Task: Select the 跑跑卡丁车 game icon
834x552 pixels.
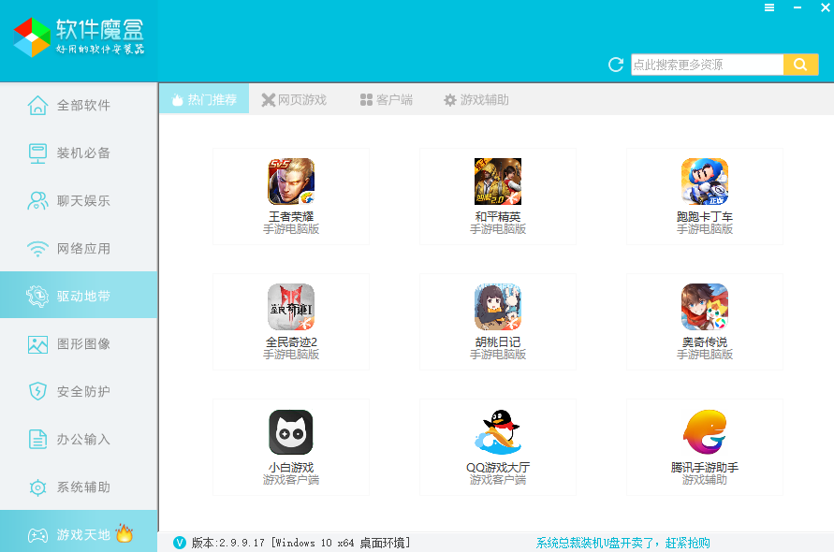Action: [x=705, y=182]
